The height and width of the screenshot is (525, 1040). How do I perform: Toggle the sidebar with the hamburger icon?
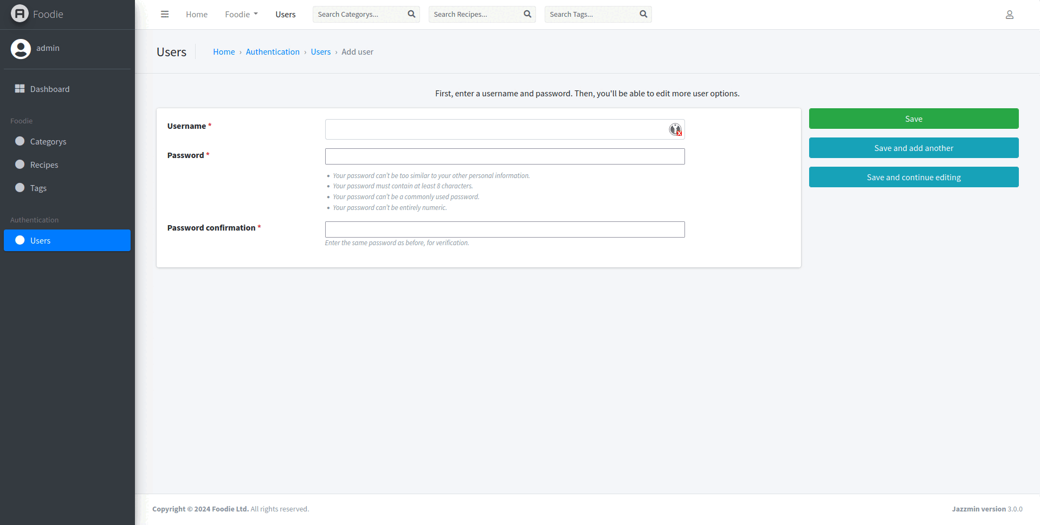tap(165, 14)
